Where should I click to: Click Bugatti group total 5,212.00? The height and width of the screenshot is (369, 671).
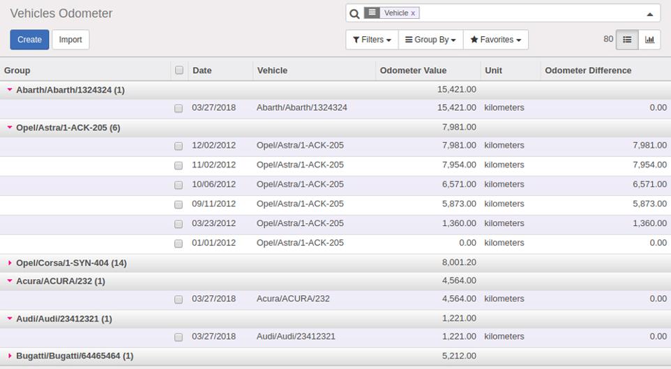click(x=459, y=356)
